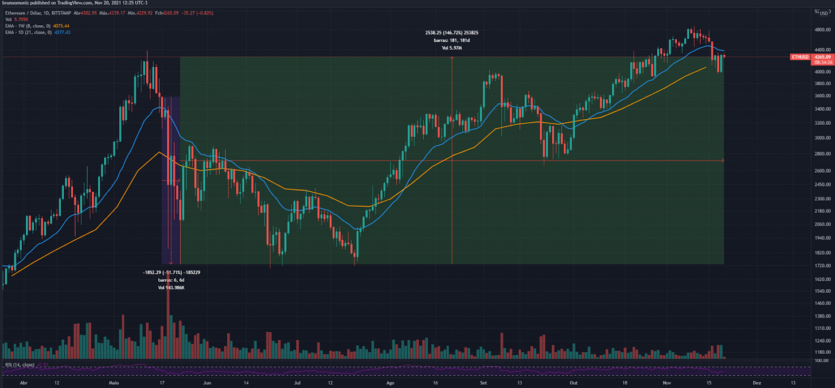Click the 'barras: 6, 6d' measurement text
Screen dimensions: 835x388
click(x=171, y=280)
